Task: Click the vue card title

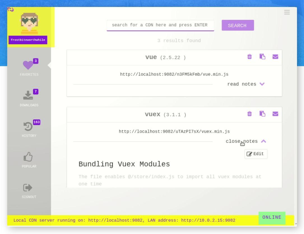Action: (x=151, y=57)
